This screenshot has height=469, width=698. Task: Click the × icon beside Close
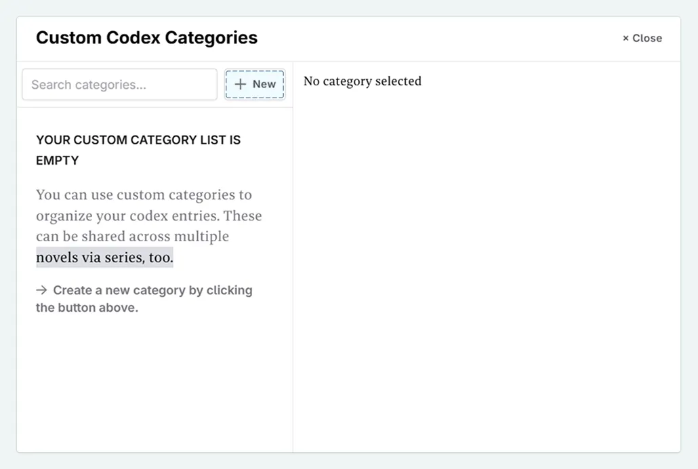pyautogui.click(x=625, y=39)
